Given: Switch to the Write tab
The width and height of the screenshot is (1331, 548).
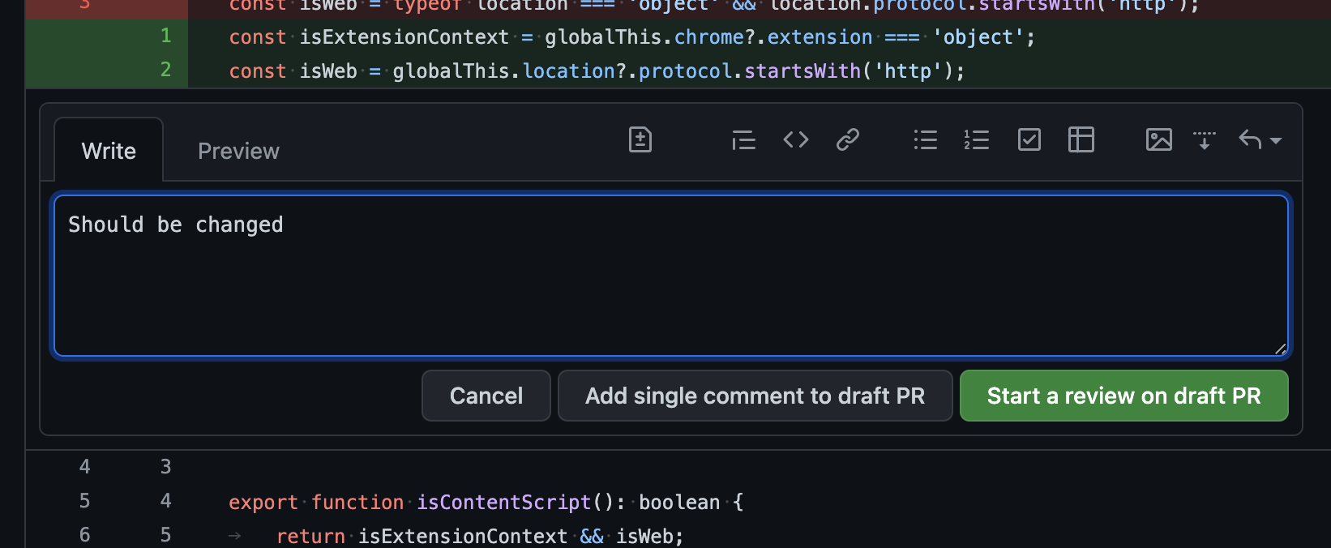Looking at the screenshot, I should pos(109,151).
